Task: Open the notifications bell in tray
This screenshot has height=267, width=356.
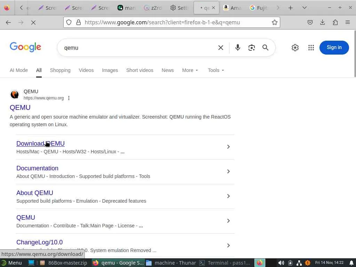Action: 351,263
